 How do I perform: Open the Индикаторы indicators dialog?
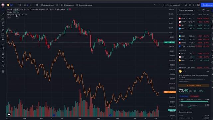pos(48,5)
